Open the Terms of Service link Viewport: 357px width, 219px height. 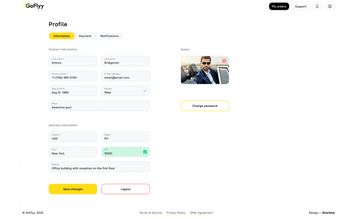(150, 213)
